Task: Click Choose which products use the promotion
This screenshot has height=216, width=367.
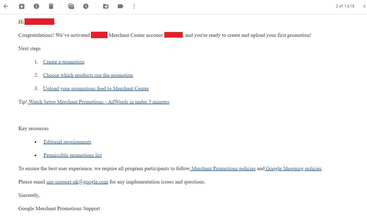Action: coord(88,75)
